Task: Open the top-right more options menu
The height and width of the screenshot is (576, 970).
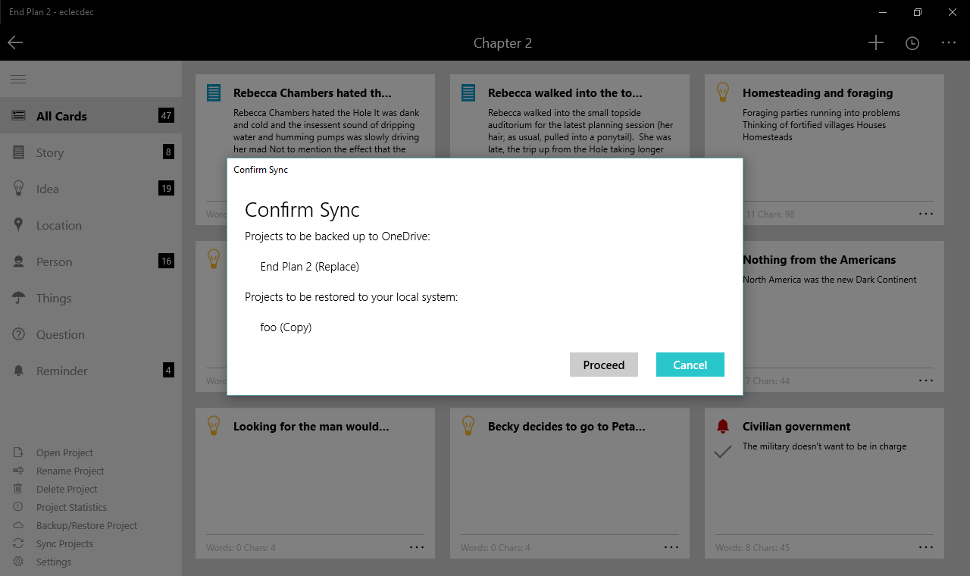Action: tap(949, 43)
